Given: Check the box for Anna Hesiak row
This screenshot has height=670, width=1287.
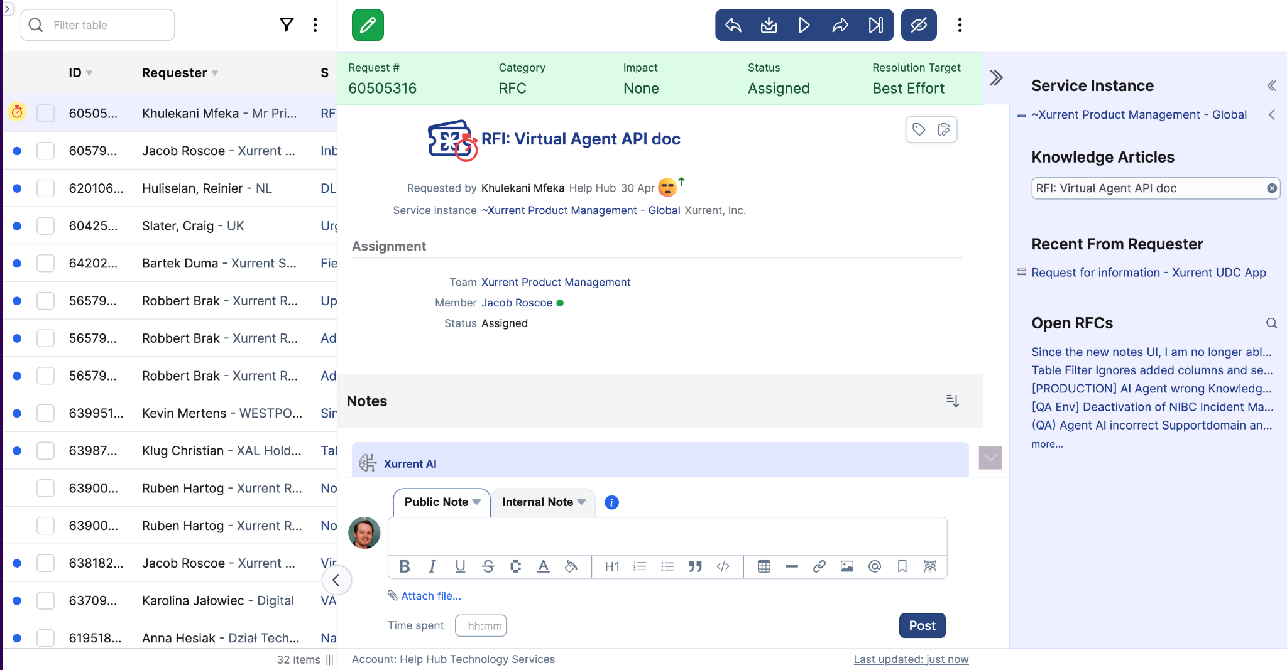Looking at the screenshot, I should (x=45, y=638).
